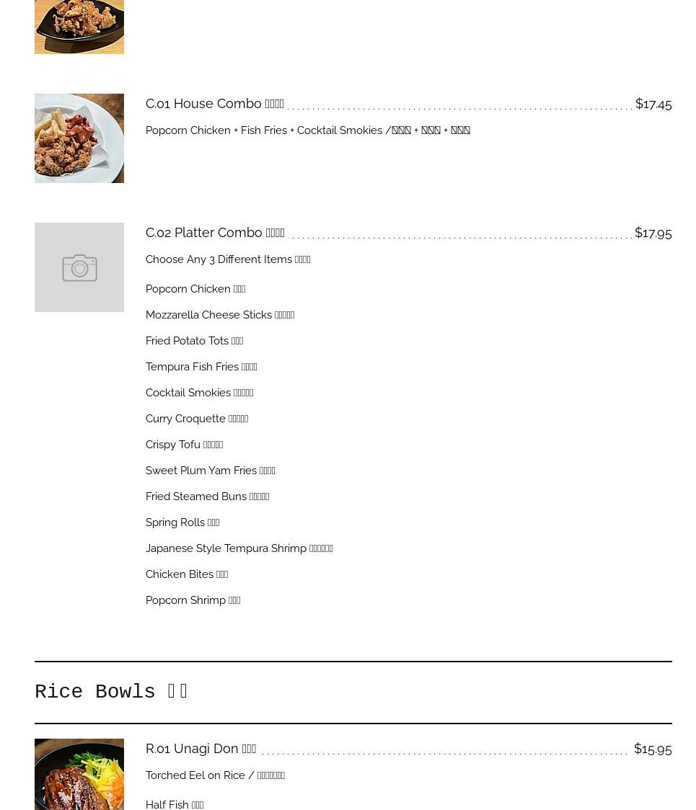Choose Tempura Fish Fries from the list
The height and width of the screenshot is (810, 696).
click(201, 367)
